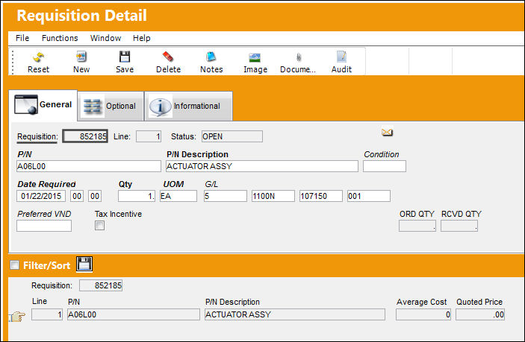525x342 pixels.
Task: Click the lower Requisition field 852185
Action: pyautogui.click(x=101, y=285)
